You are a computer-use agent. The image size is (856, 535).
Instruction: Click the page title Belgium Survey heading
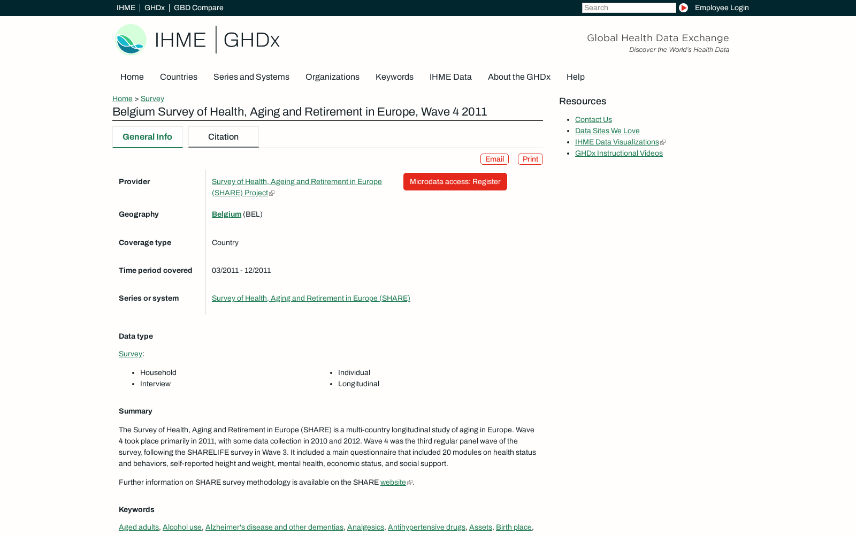pyautogui.click(x=300, y=112)
